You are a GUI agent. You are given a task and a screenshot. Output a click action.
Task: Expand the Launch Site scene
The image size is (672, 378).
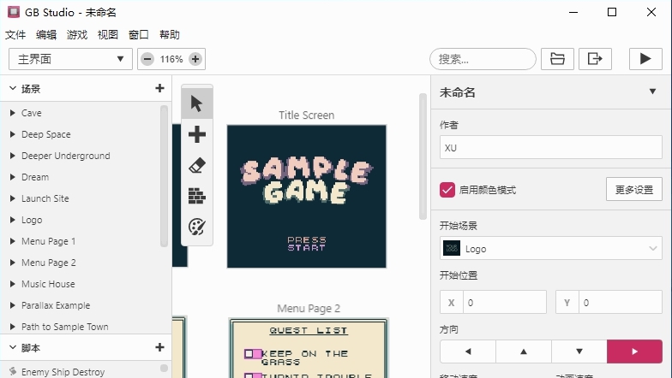tap(12, 198)
